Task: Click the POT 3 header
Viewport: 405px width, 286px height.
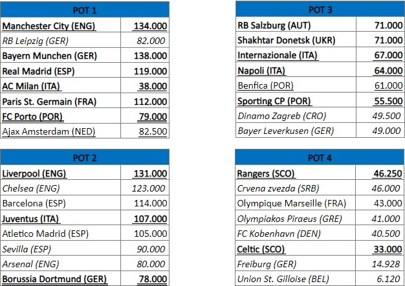Action: coord(320,9)
